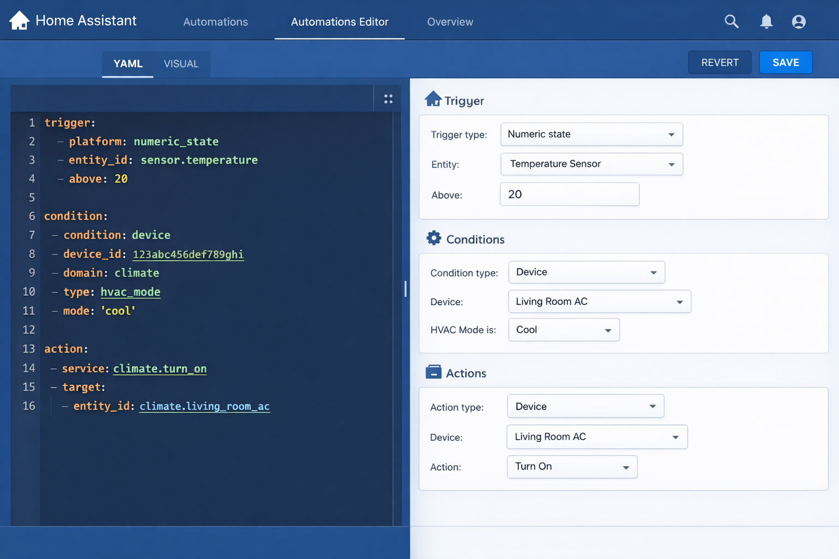
Task: Click the climate.living_room_ac entity link
Action: (204, 406)
